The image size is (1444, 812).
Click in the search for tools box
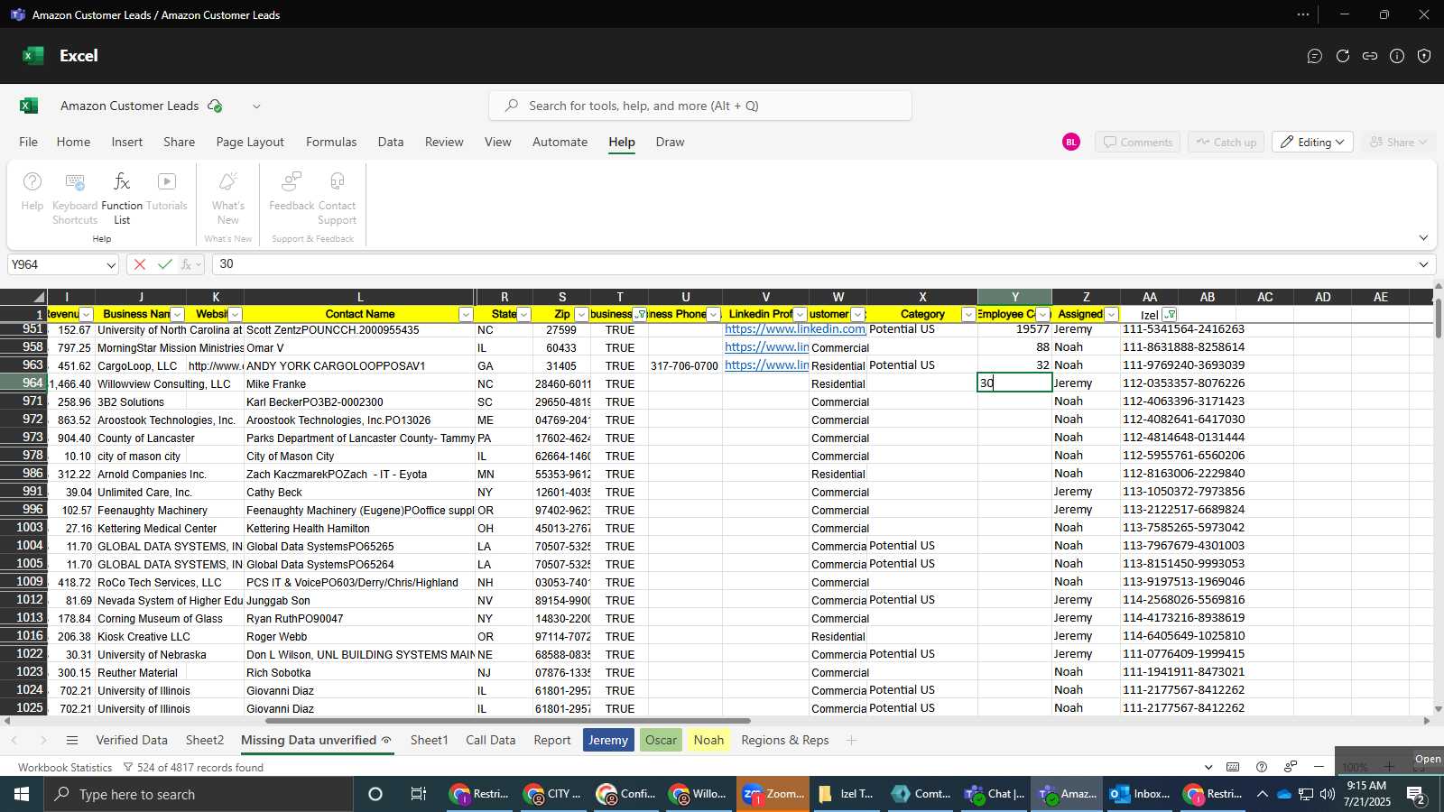(x=700, y=106)
